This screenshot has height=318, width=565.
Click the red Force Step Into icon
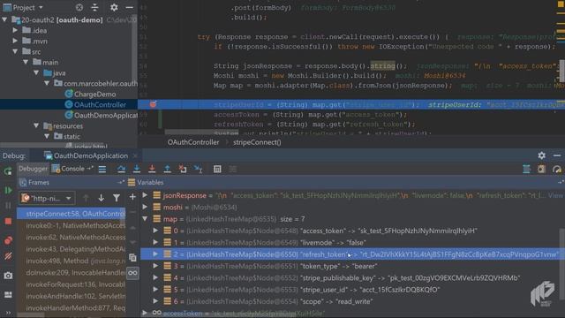[152, 169]
